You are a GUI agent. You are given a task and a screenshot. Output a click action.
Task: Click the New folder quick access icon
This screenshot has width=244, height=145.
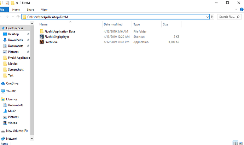(13, 3)
